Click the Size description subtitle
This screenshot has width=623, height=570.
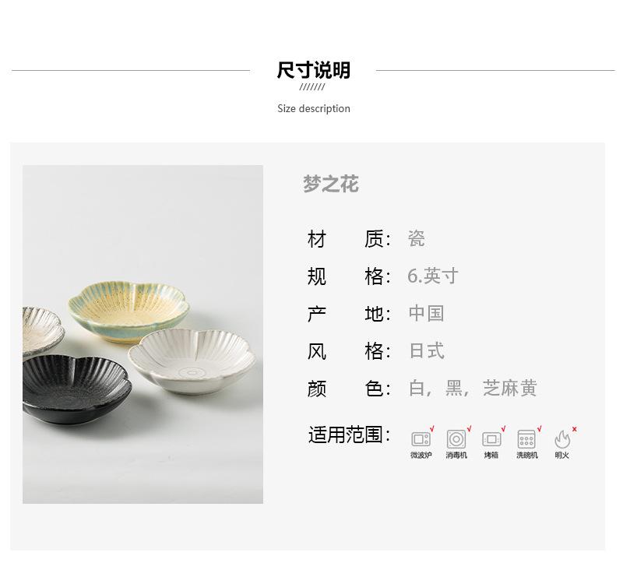click(314, 108)
